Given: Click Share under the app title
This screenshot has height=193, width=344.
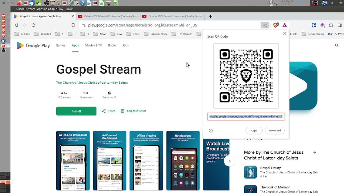Looking at the screenshot, I should coord(109,111).
